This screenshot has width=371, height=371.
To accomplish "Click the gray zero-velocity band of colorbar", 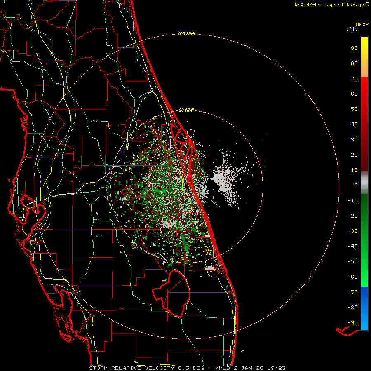I will 364,182.
